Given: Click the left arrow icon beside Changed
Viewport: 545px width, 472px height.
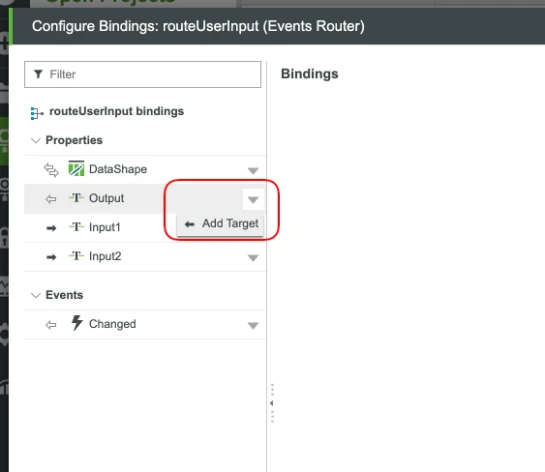Looking at the screenshot, I should point(51,325).
